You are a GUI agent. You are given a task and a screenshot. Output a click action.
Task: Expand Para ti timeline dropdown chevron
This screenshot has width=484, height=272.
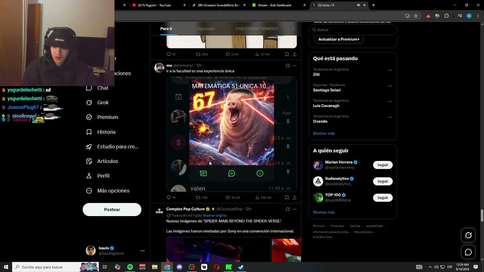tap(175, 29)
